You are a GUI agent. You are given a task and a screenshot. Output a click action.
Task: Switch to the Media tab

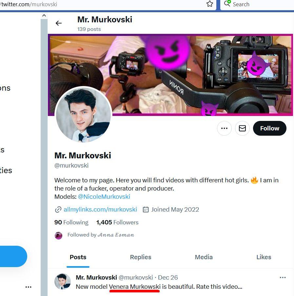(x=204, y=257)
